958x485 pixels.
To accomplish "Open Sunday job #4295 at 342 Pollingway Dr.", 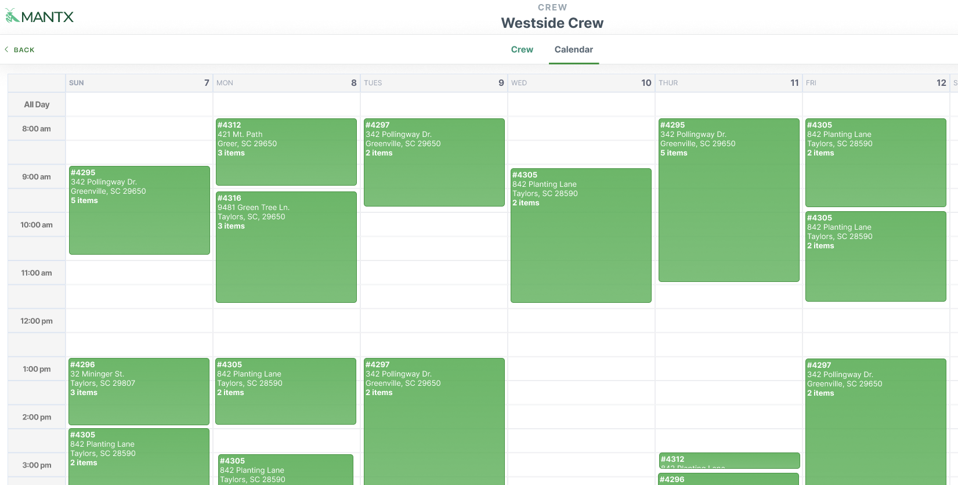I will [139, 210].
